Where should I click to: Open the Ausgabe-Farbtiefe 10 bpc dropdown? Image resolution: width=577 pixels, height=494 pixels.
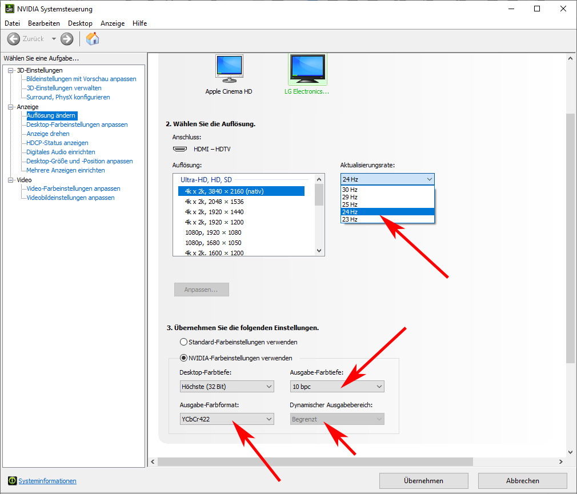pos(337,387)
